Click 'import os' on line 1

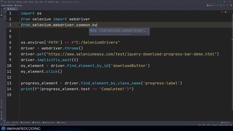31,13
